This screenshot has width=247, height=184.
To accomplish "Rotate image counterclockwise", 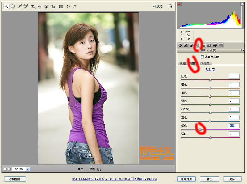I will [68, 6].
